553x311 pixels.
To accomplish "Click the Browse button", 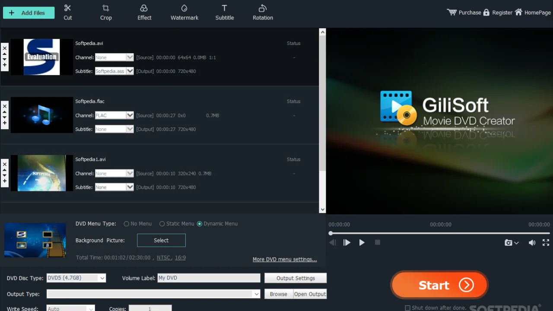I will (278, 294).
